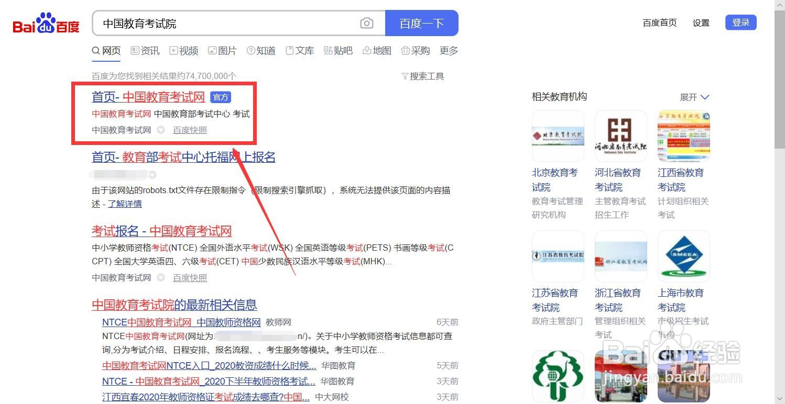The height and width of the screenshot is (404, 785).
Task: Open 首页- 教育部考试中心托福网上报名 result
Action: click(x=183, y=157)
